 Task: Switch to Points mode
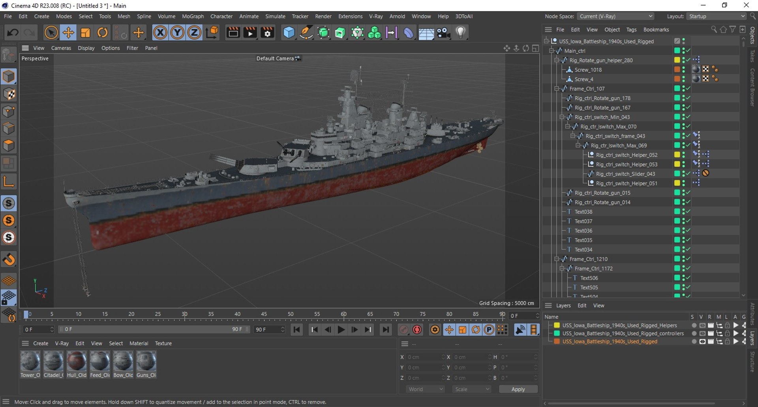pos(9,111)
